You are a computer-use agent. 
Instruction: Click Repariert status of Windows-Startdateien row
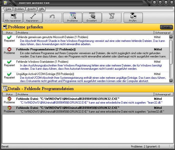[x=9, y=65]
